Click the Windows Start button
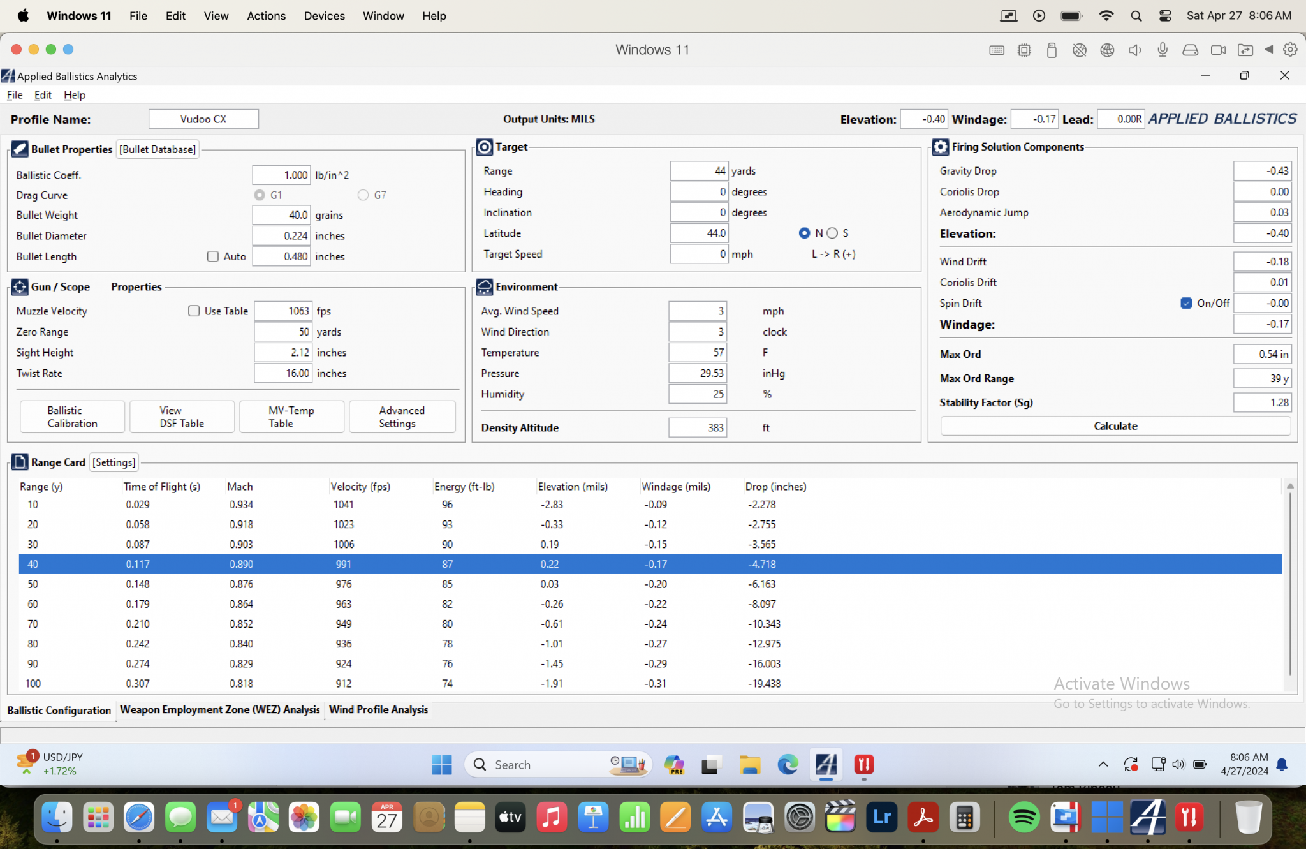Image resolution: width=1306 pixels, height=849 pixels. click(x=441, y=764)
